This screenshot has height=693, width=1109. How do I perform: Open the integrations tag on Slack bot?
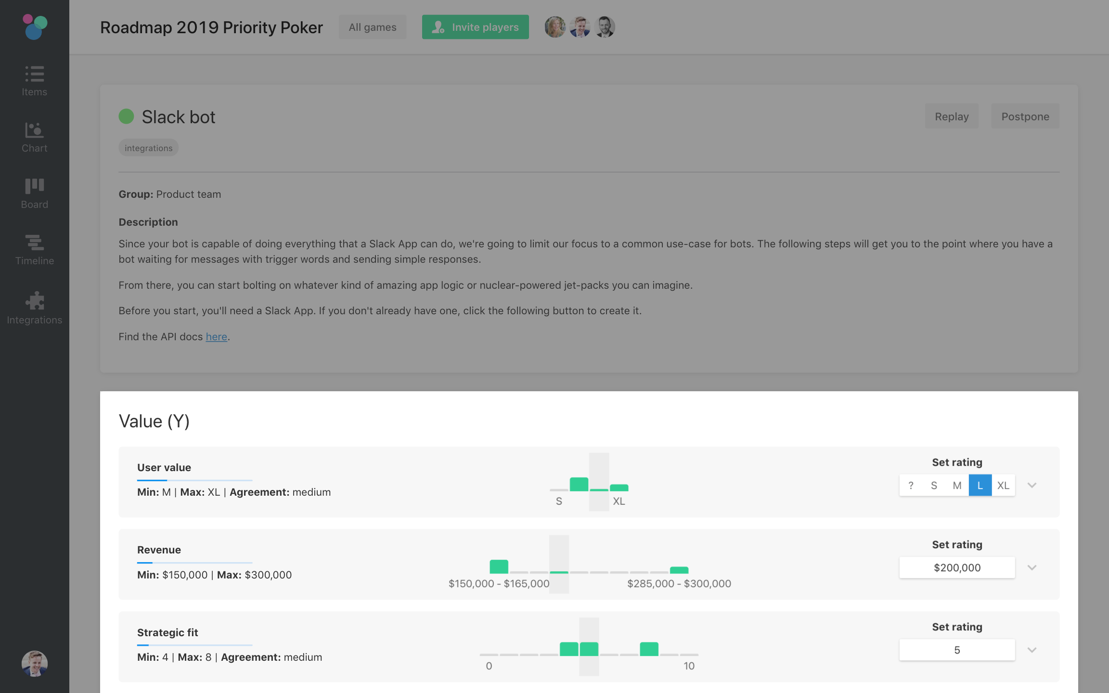(148, 147)
